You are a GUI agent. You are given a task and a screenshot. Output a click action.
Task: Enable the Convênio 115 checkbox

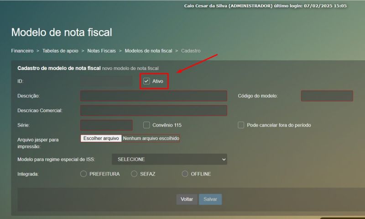[x=146, y=125]
